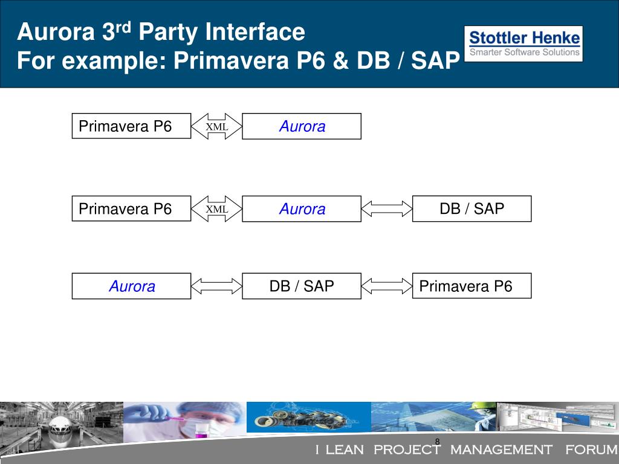Click the 'Aurora 3rd Party Interface' title line
The height and width of the screenshot is (464, 619).
coord(161,31)
